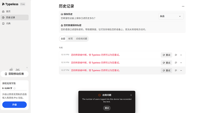Select the 全部 filter tab
The width and height of the screenshot is (201, 113).
pos(63,39)
